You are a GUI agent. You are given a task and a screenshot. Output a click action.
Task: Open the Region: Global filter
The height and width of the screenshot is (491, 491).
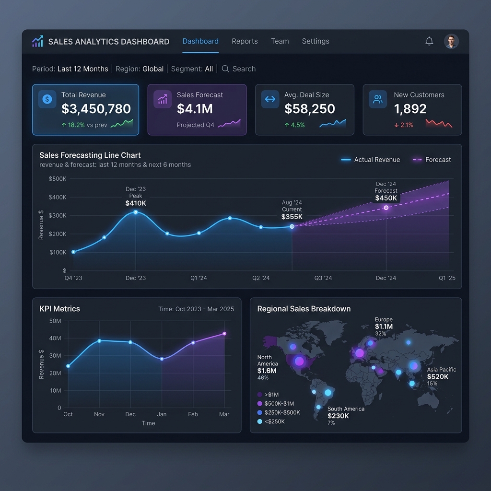pos(140,69)
